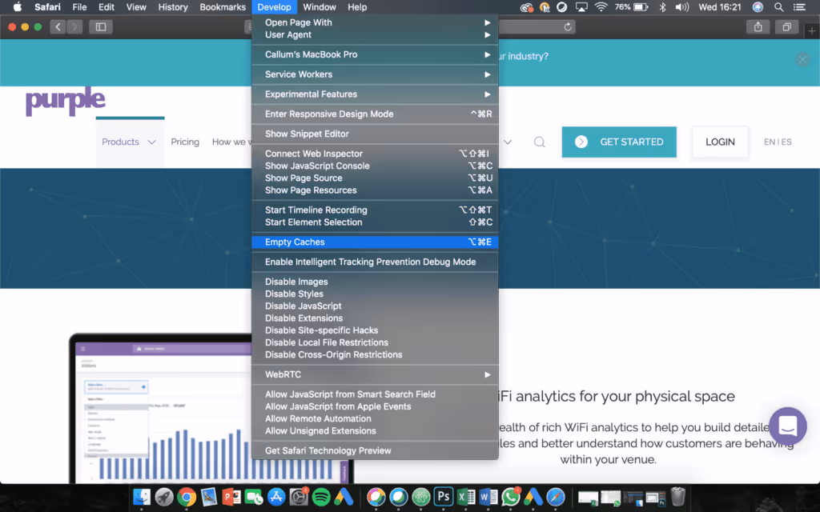Expand Callum's MacBook Pro submenu
Image resolution: width=820 pixels, height=512 pixels.
375,54
